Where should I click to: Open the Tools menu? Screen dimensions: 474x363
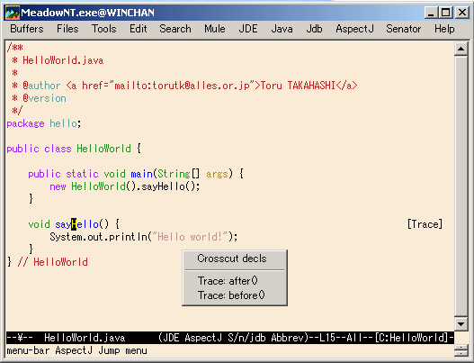point(104,29)
